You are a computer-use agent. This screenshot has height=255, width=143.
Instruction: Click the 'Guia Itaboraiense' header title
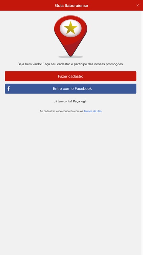[71, 5]
